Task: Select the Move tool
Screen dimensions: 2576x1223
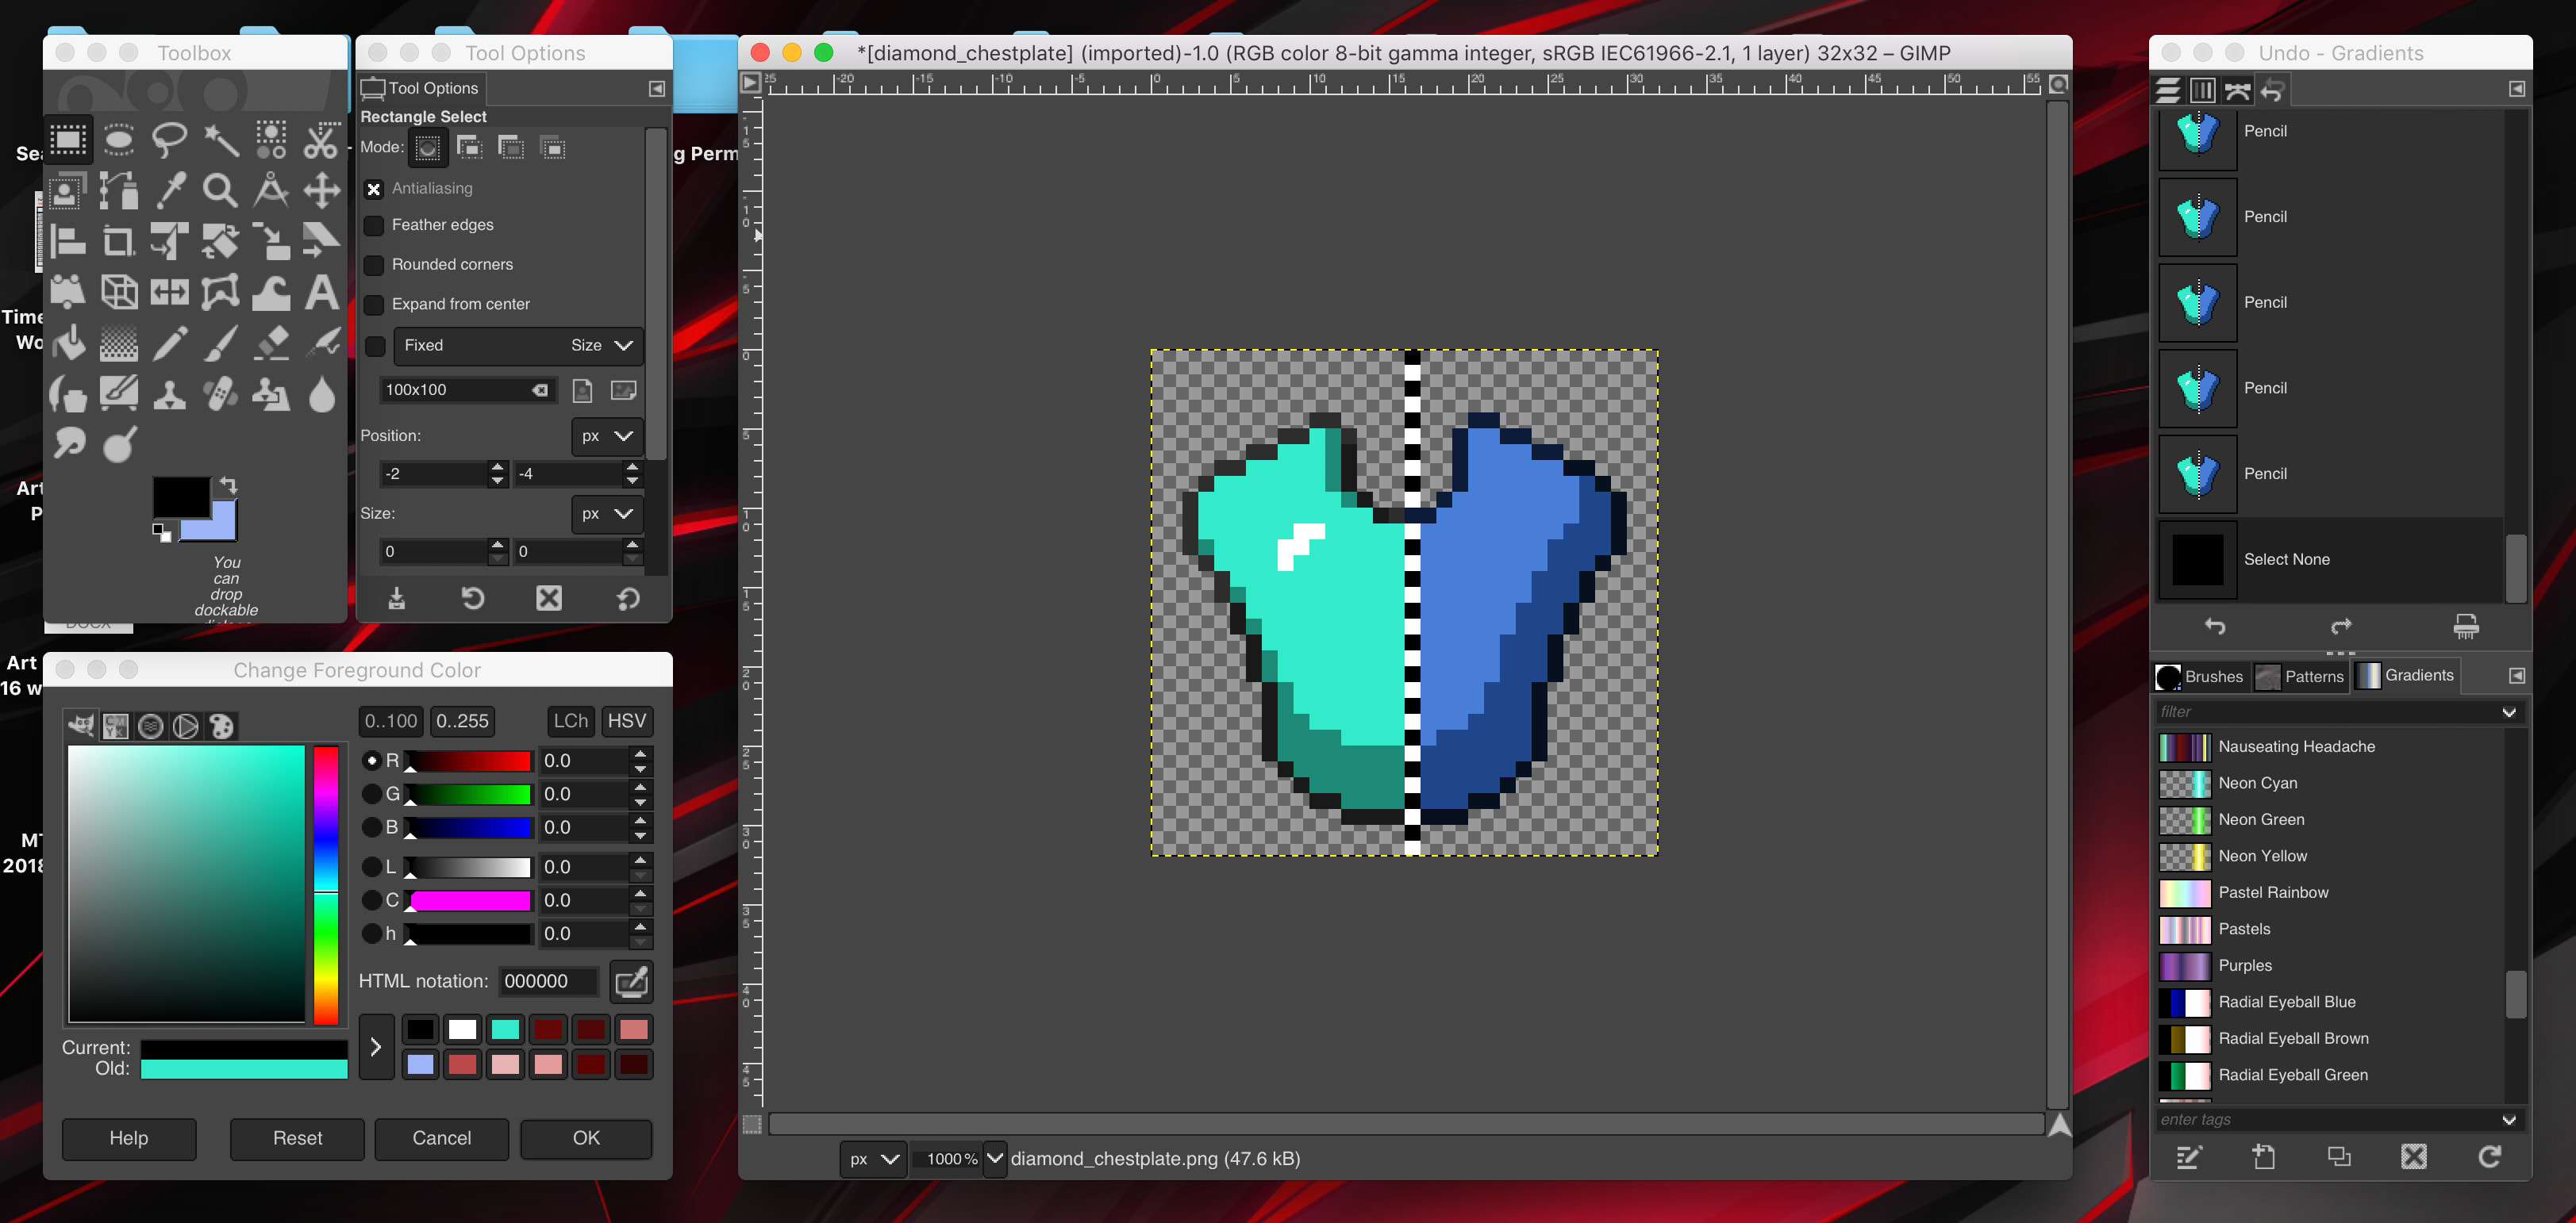Action: (321, 190)
